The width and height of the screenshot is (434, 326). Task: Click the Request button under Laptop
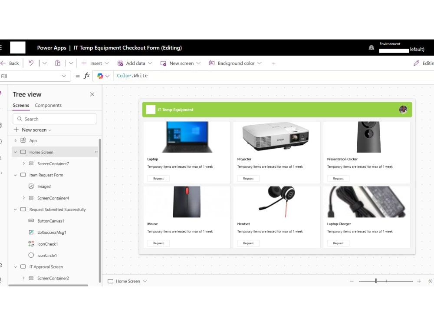point(158,179)
